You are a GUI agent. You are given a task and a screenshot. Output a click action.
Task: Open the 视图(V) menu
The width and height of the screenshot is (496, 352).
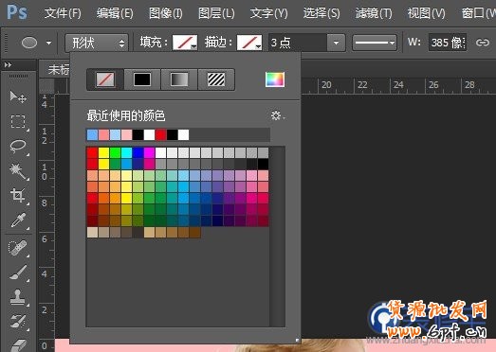tap(426, 13)
